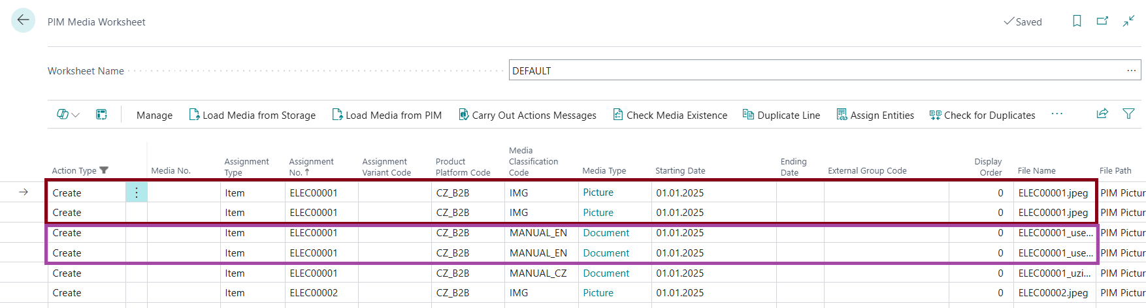
Task: Run Carry Out Actions Messages
Action: click(527, 115)
